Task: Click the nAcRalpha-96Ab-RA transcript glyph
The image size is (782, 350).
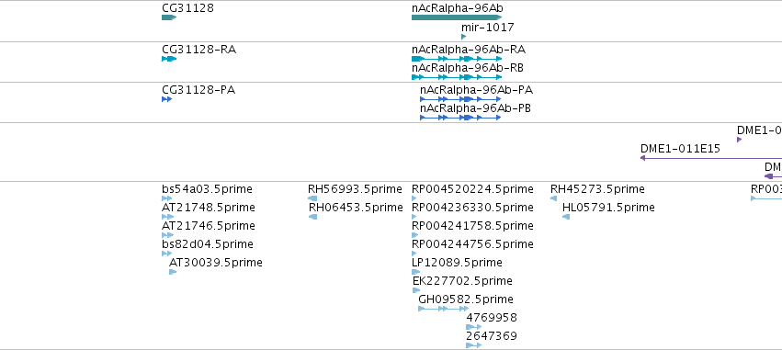Action: tap(457, 59)
